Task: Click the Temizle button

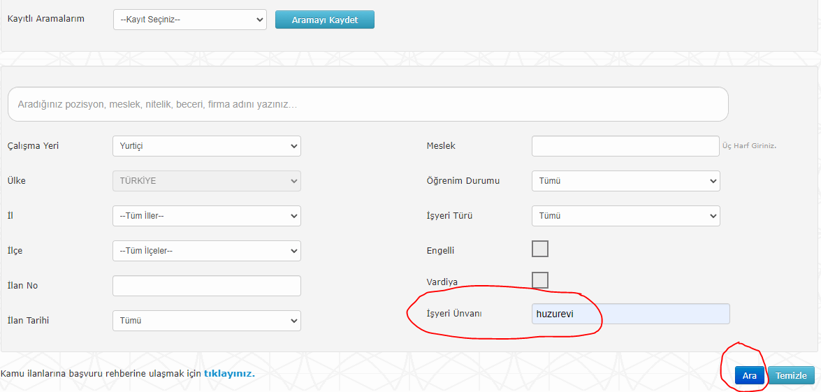Action: [791, 376]
